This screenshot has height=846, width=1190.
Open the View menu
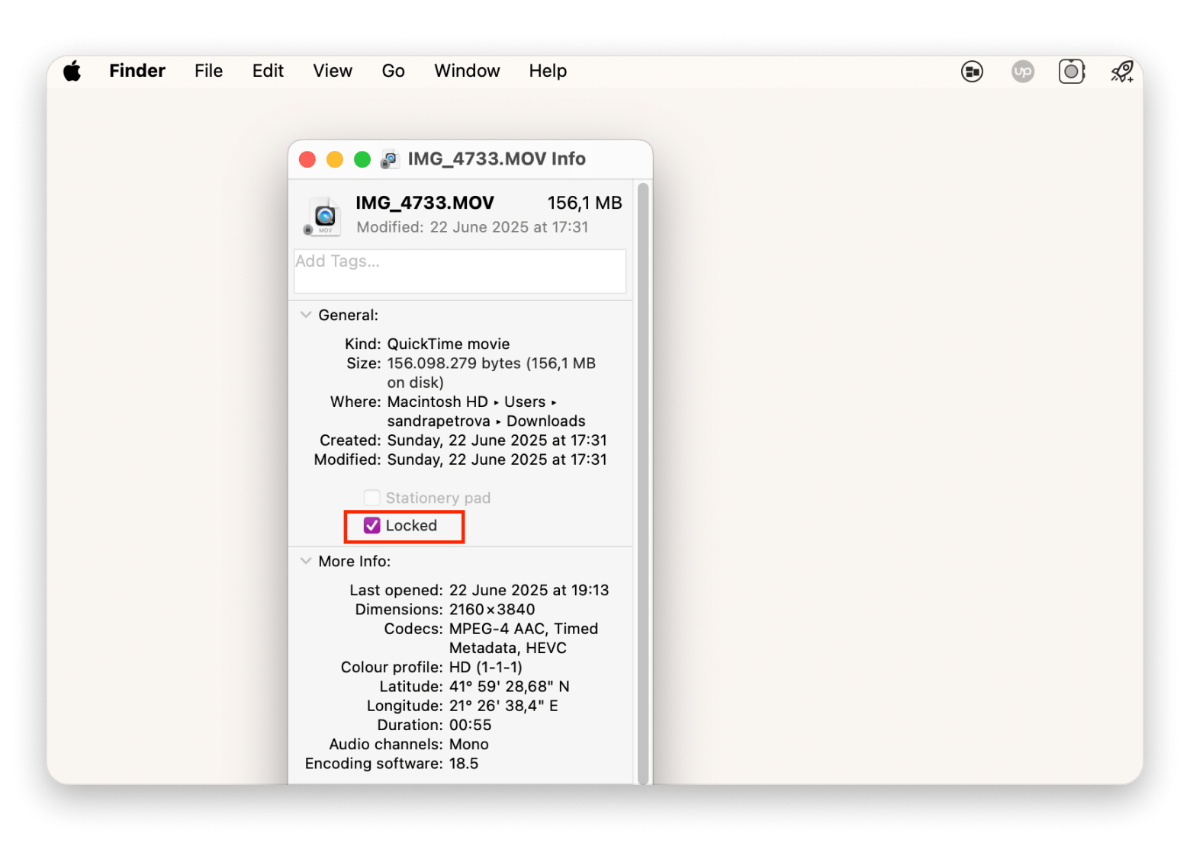[x=333, y=72]
